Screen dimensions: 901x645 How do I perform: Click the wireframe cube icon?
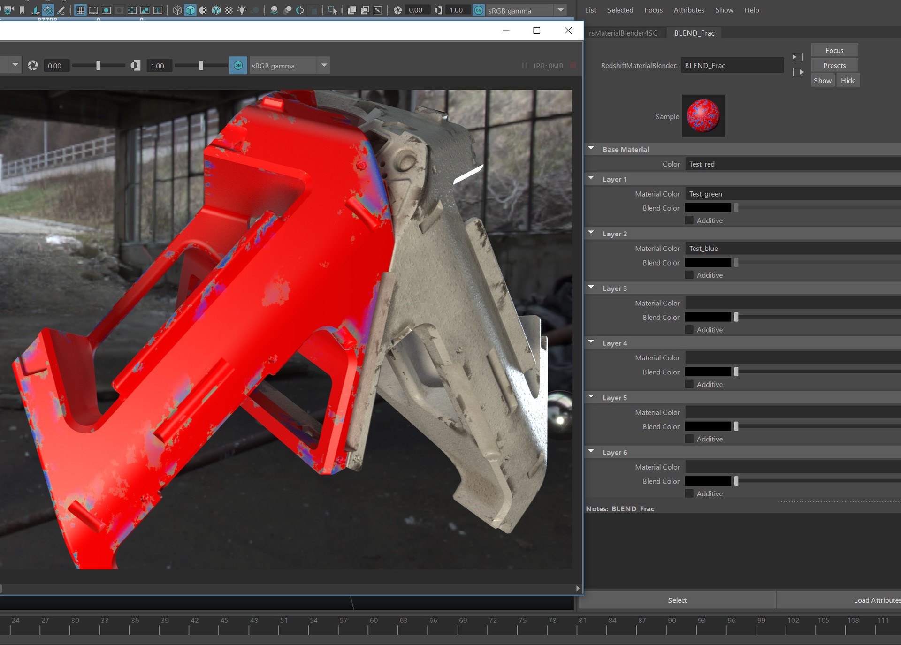(x=177, y=10)
